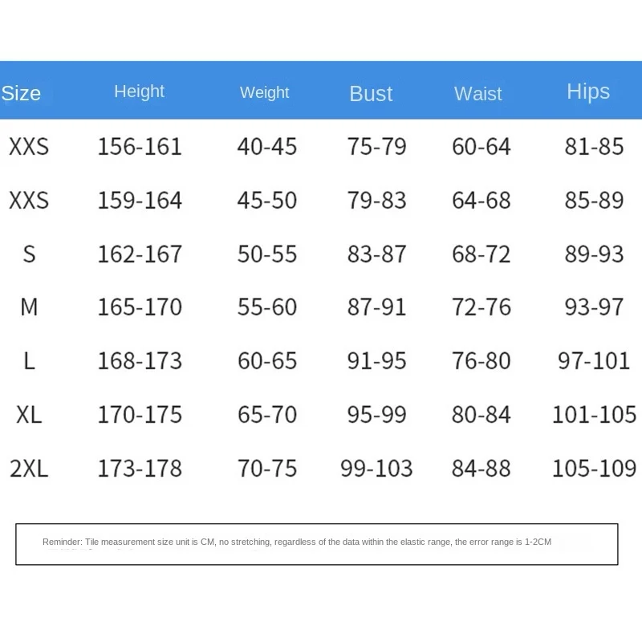This screenshot has width=642, height=642.
Task: Select the M size label
Action: pyautogui.click(x=29, y=307)
